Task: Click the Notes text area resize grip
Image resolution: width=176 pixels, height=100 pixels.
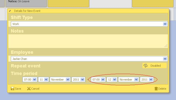Action: coord(166,46)
